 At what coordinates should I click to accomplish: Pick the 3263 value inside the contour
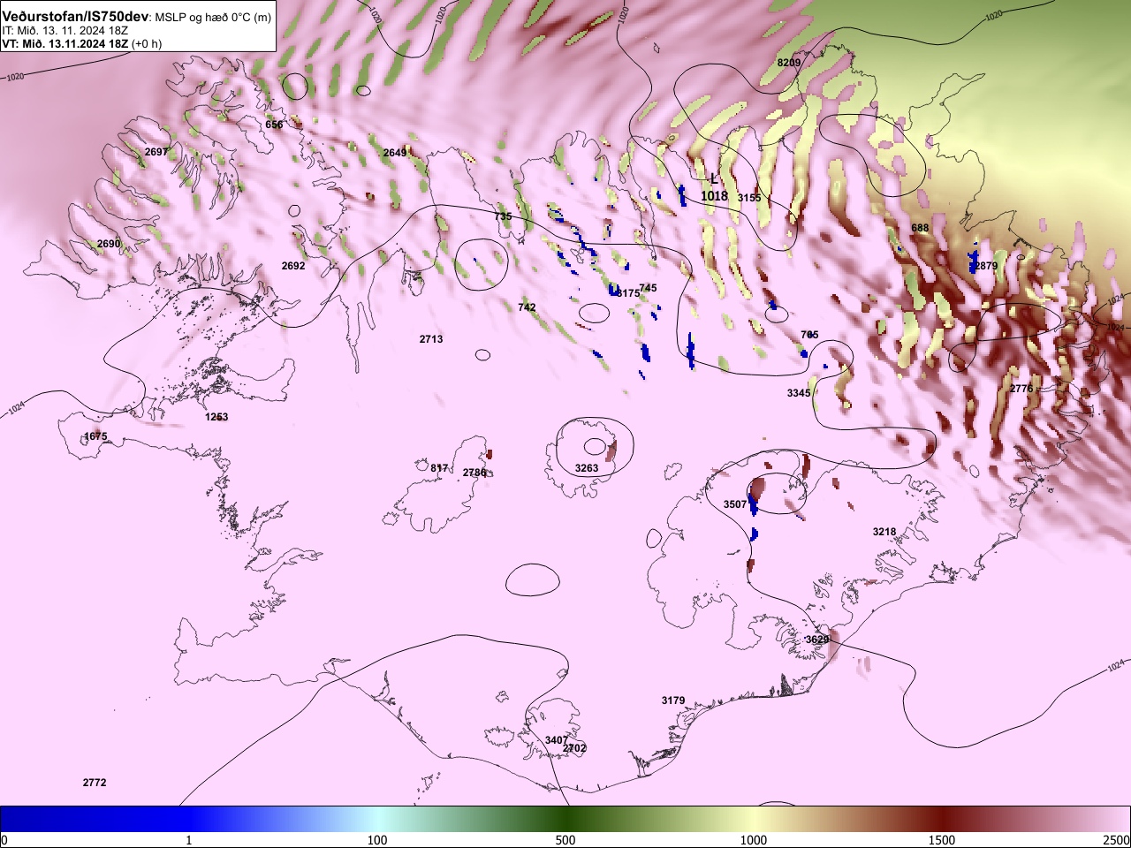[587, 468]
